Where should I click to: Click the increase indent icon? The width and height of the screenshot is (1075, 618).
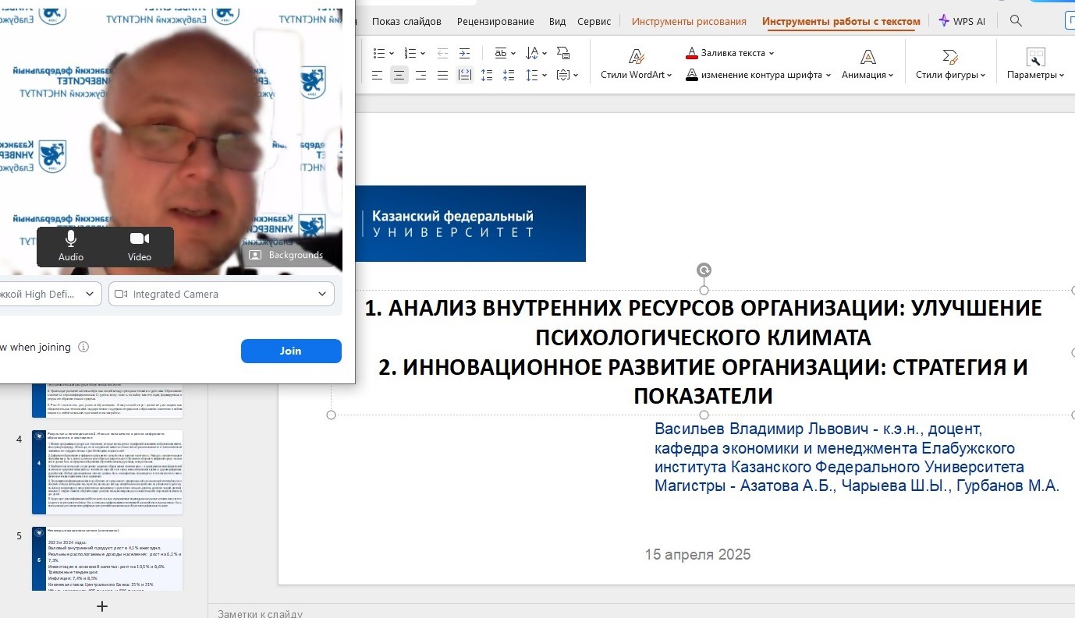point(465,53)
